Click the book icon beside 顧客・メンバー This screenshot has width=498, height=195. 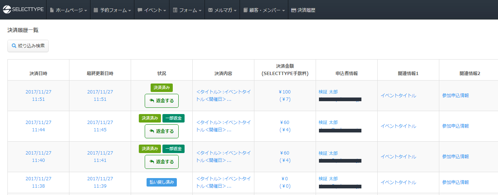[x=245, y=10]
